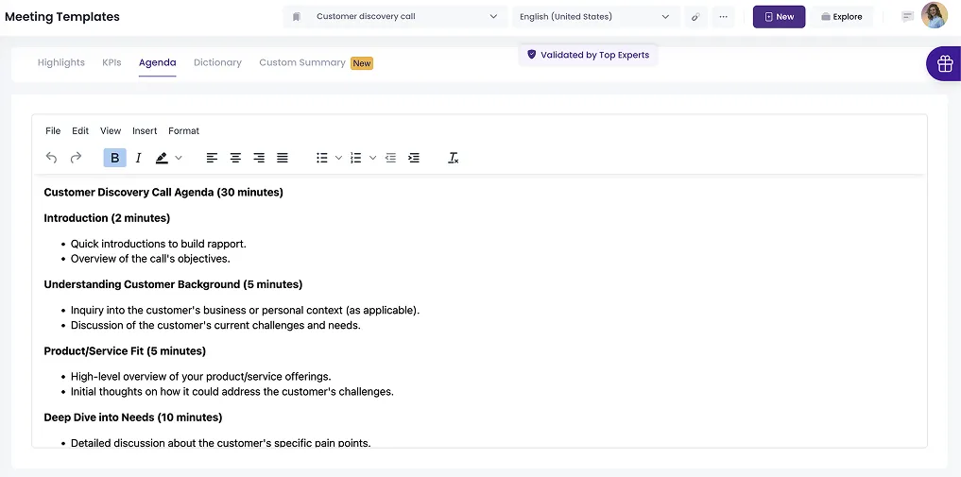961x477 pixels.
Task: Click the Validated by Top Experts badge
Action: (588, 55)
